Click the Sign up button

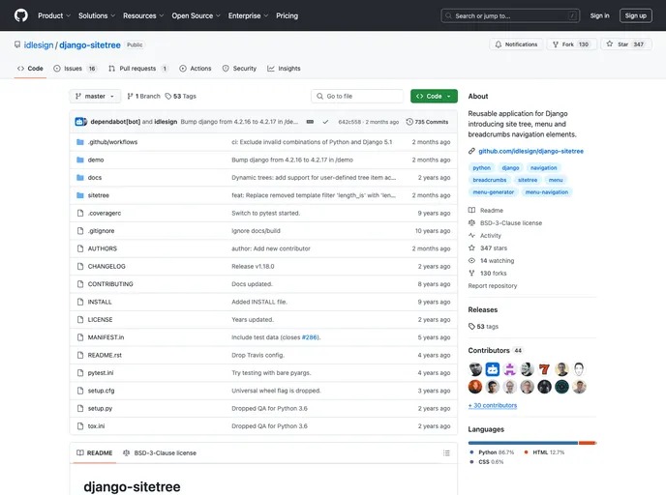(635, 15)
